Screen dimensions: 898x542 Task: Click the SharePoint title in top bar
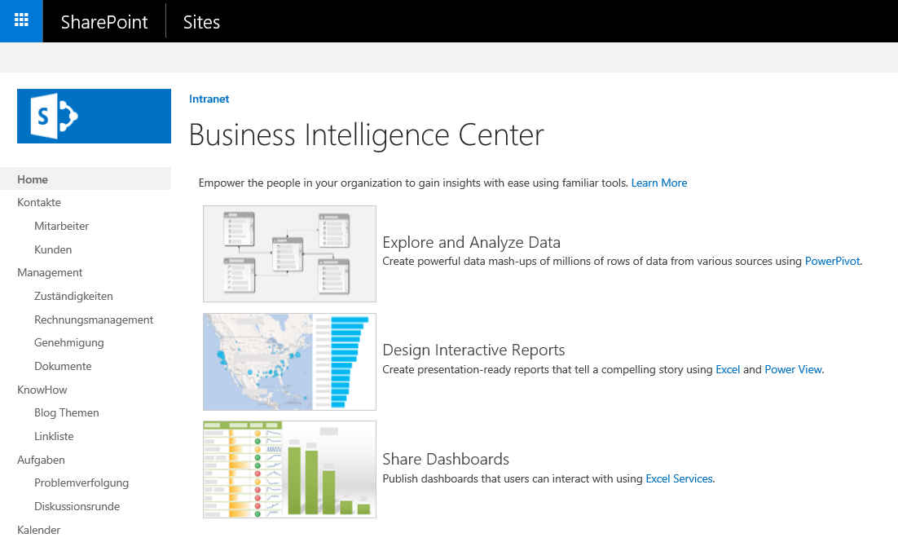point(104,22)
